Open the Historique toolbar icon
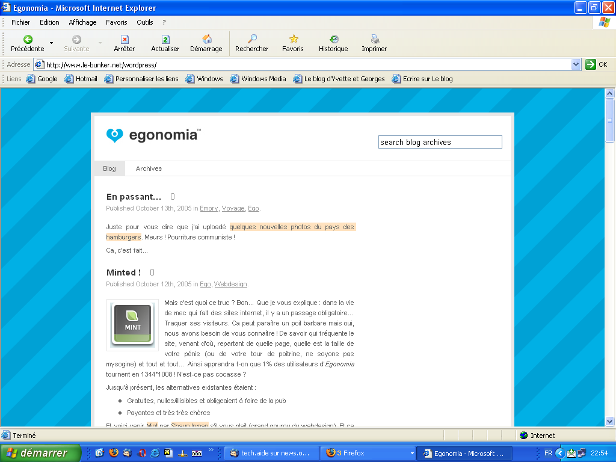The width and height of the screenshot is (616, 462). pos(333,40)
